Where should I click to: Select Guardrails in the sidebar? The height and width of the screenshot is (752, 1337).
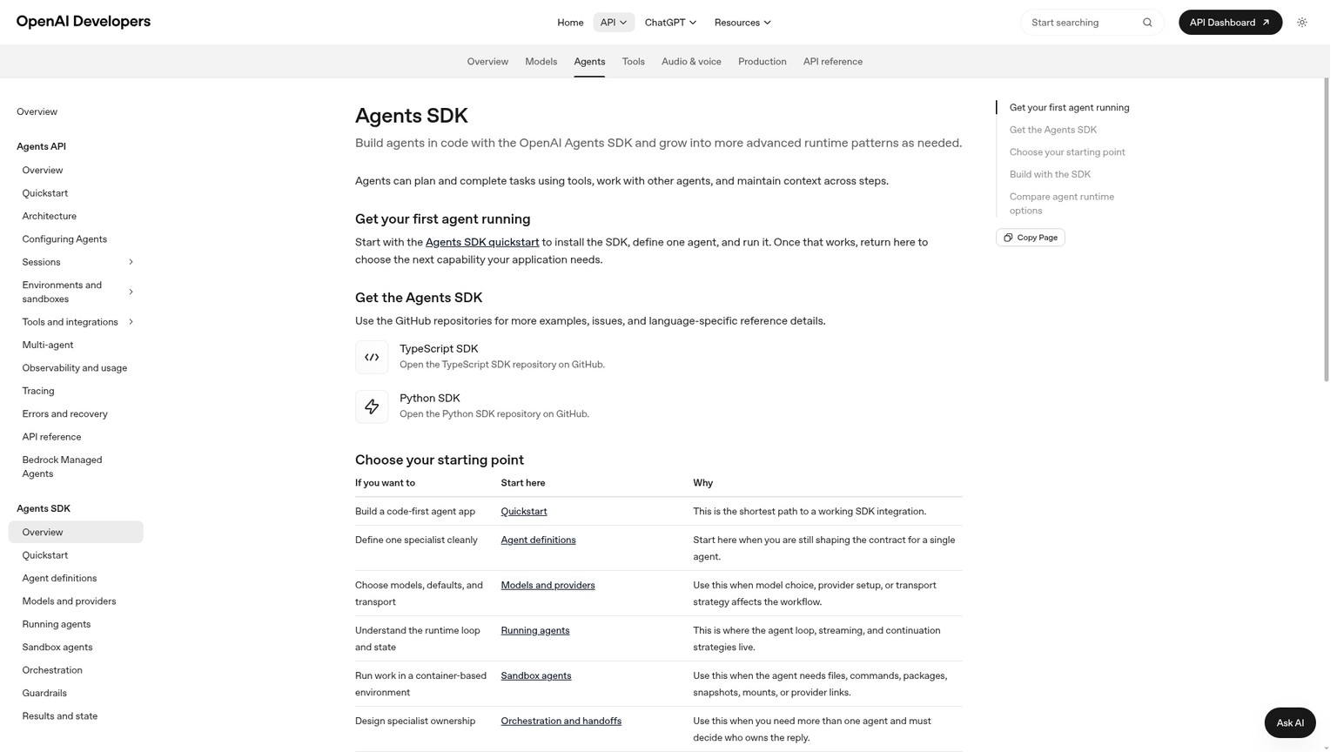[44, 694]
